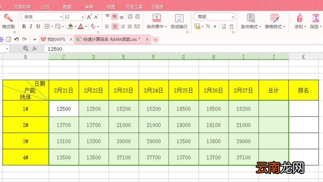
Task: Toggle horizontal center alignment
Action: [x=115, y=26]
